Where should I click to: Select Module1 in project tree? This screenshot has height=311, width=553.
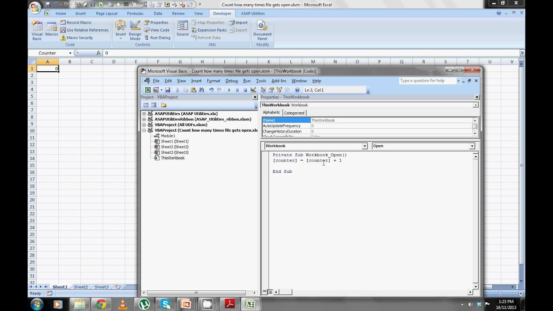[168, 136]
